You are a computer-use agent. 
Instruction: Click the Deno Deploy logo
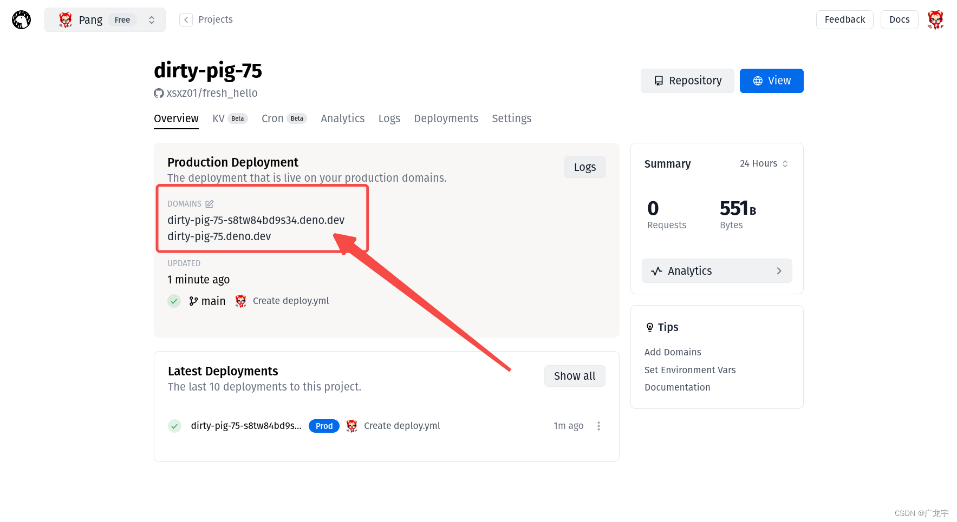(x=22, y=20)
